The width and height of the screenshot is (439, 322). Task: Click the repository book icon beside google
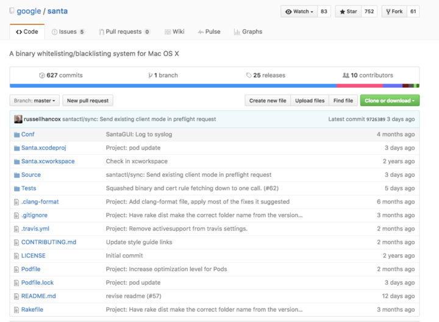coord(12,11)
